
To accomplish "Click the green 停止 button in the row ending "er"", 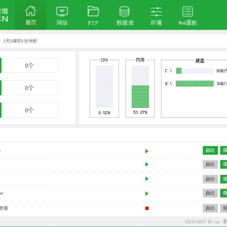I will click(x=224, y=193).
